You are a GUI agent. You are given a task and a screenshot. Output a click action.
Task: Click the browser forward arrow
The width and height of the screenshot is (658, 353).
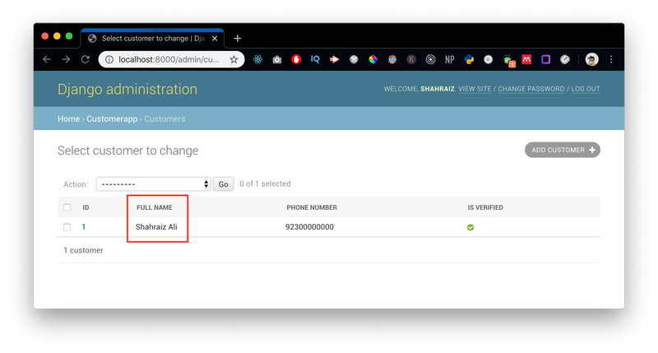click(66, 59)
